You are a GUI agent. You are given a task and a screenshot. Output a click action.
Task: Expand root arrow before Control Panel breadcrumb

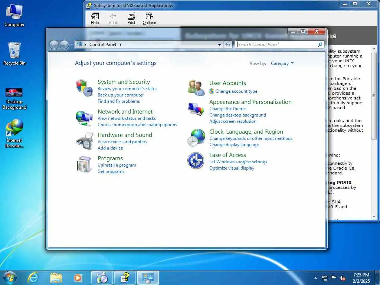[85, 45]
